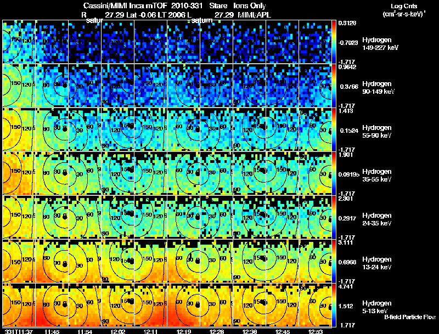
Task: Click the 11:45 time axis label
Action: coord(52,331)
